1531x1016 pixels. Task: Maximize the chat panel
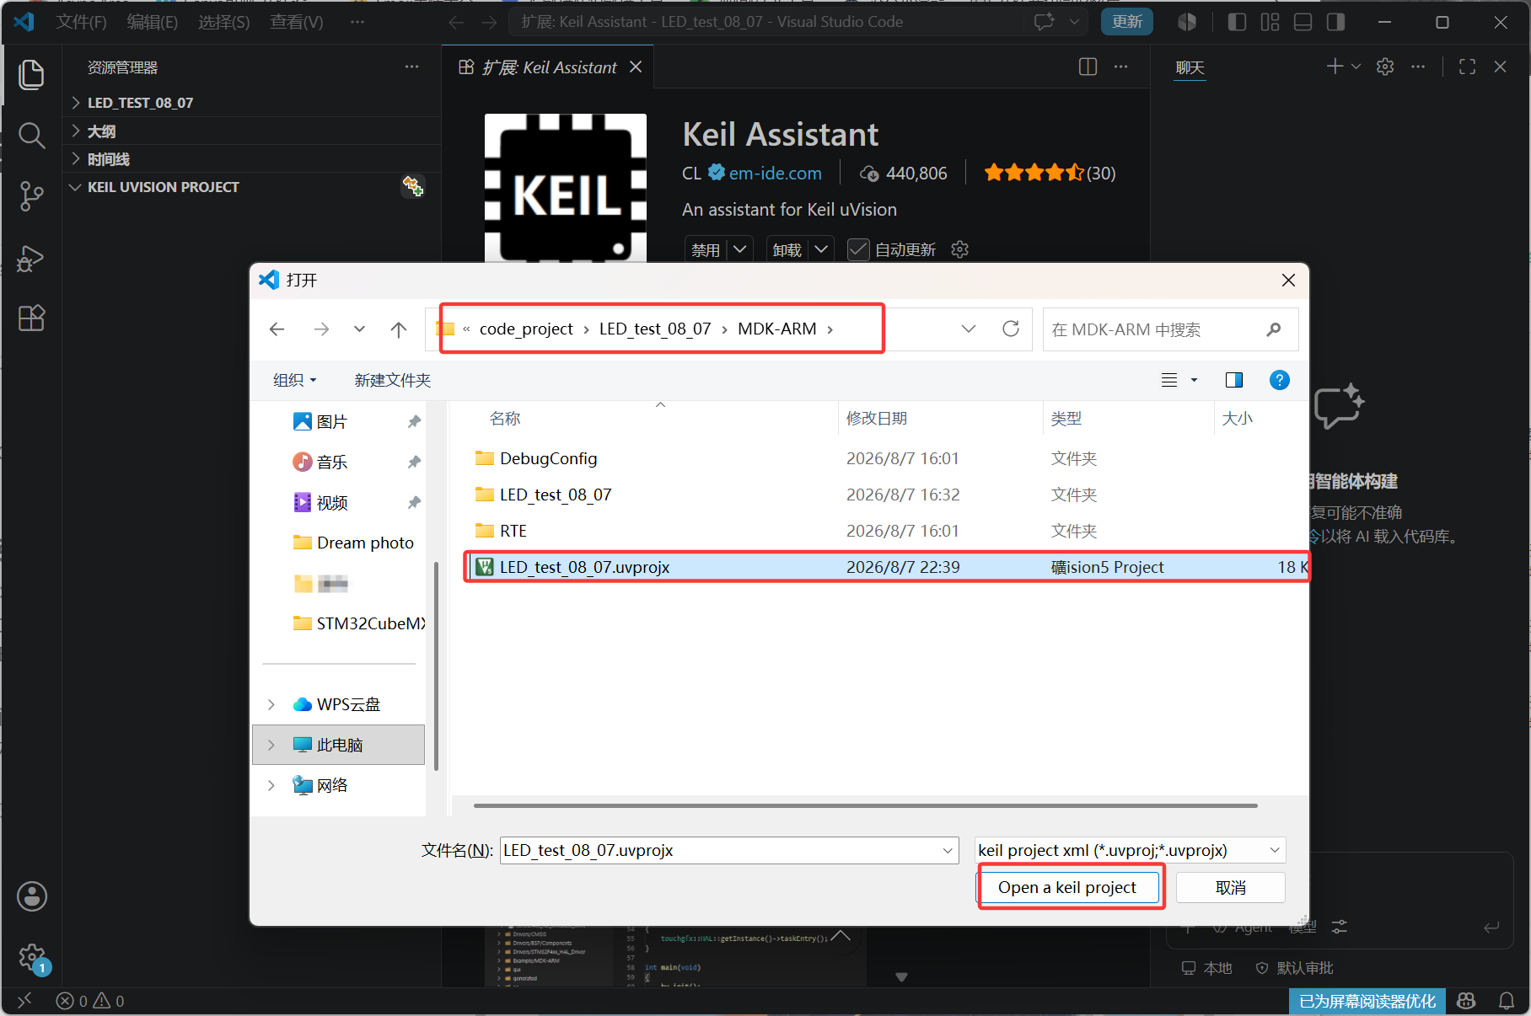pos(1467,67)
